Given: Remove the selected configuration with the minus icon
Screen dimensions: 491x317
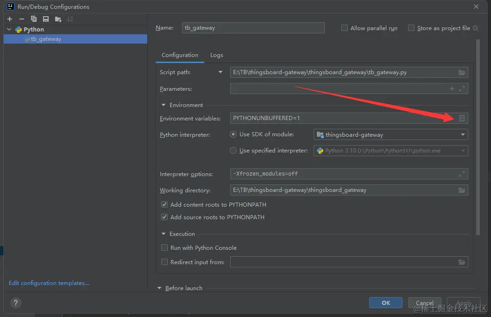Looking at the screenshot, I should tap(22, 19).
